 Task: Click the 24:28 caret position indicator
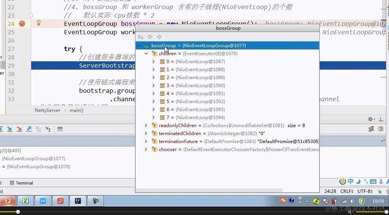330,191
